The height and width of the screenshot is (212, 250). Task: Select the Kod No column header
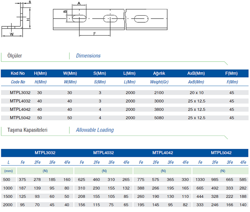click(18, 74)
